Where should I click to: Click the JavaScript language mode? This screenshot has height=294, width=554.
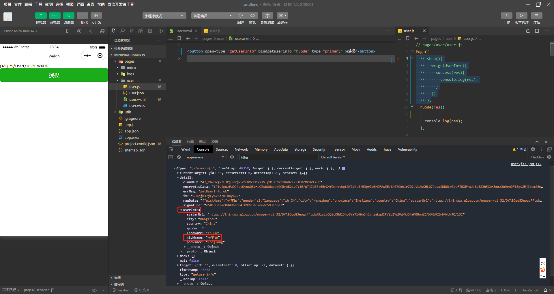[530, 290]
